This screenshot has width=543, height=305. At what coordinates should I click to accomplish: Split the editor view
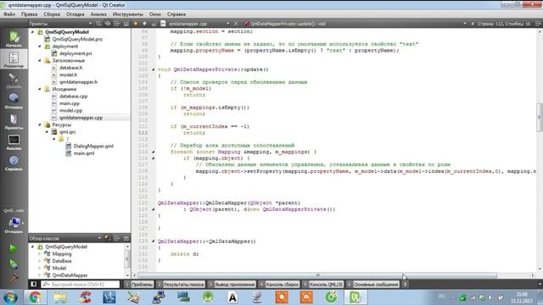click(538, 24)
